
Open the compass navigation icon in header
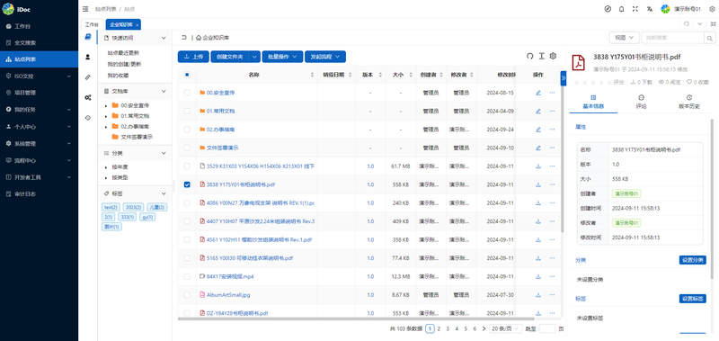[x=608, y=9]
